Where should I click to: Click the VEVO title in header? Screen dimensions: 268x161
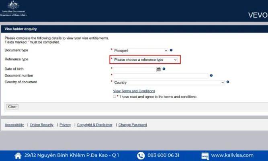[258, 15]
